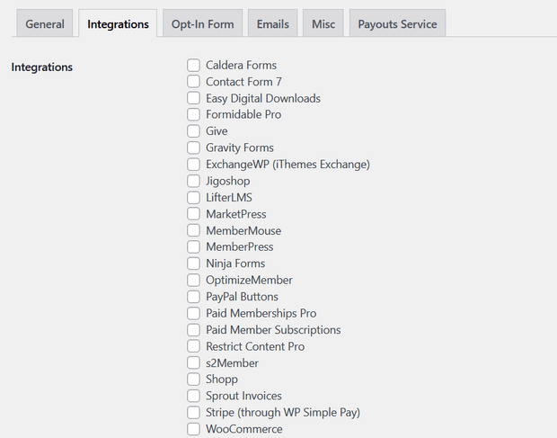Open the Emails tab
The width and height of the screenshot is (557, 438).
[273, 23]
